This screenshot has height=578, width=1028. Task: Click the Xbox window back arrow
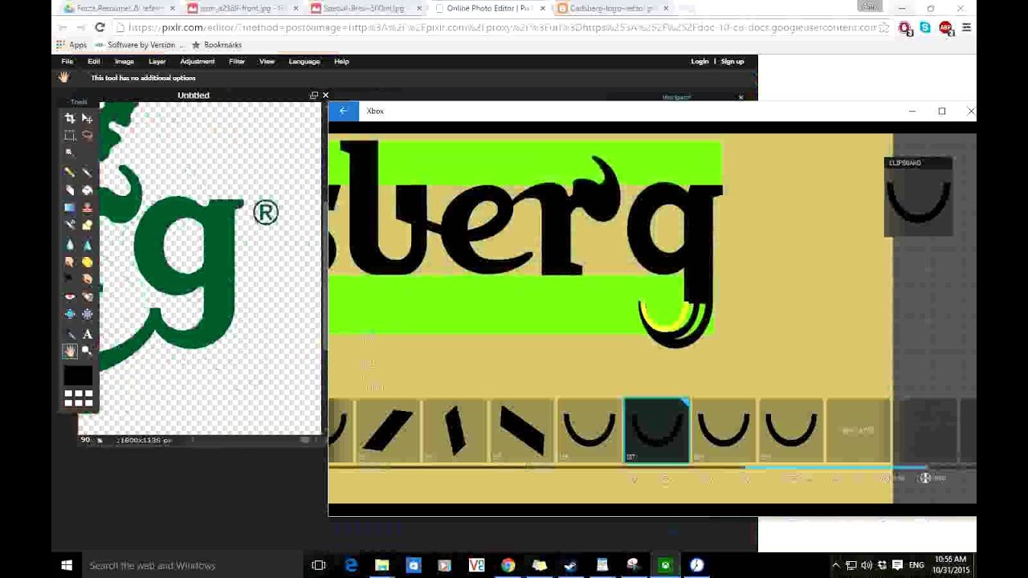pos(343,111)
